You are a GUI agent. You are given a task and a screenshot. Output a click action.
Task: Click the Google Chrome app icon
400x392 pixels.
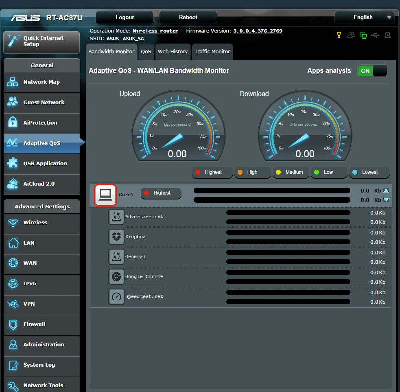(116, 276)
